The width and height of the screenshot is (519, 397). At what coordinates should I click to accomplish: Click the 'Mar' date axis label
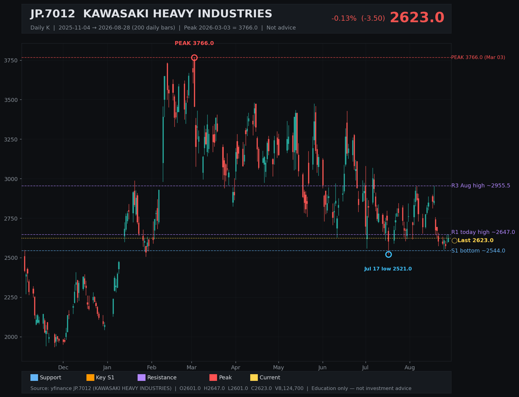point(191,367)
